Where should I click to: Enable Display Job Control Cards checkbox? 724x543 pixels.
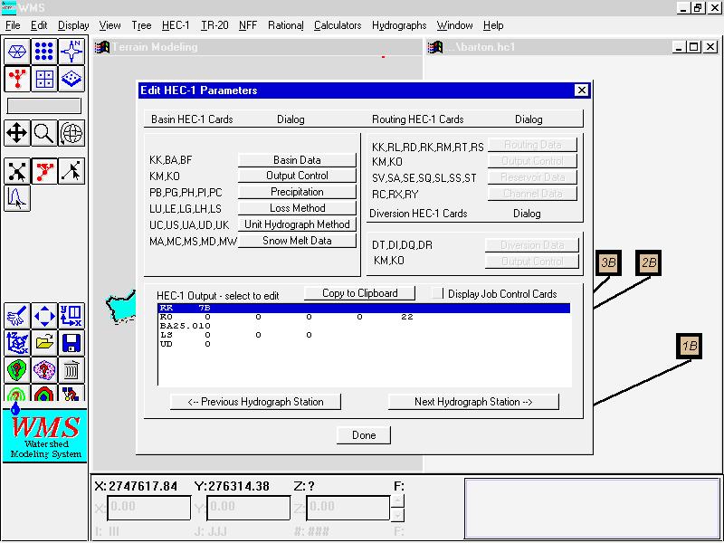pyautogui.click(x=438, y=294)
